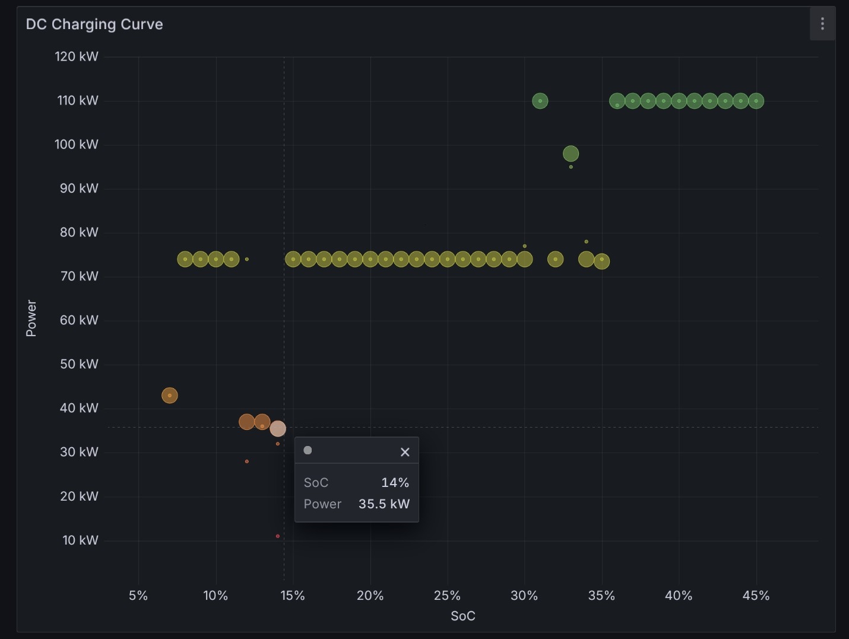This screenshot has height=639, width=849.
Task: Click the green point near 98 kW
Action: coord(571,154)
